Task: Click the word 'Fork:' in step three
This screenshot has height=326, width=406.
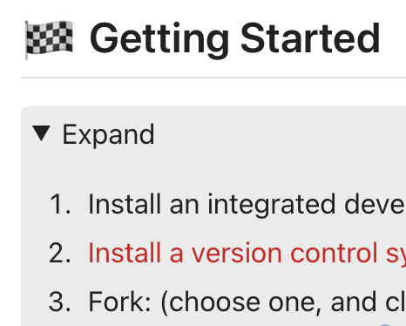Action: click(x=119, y=302)
